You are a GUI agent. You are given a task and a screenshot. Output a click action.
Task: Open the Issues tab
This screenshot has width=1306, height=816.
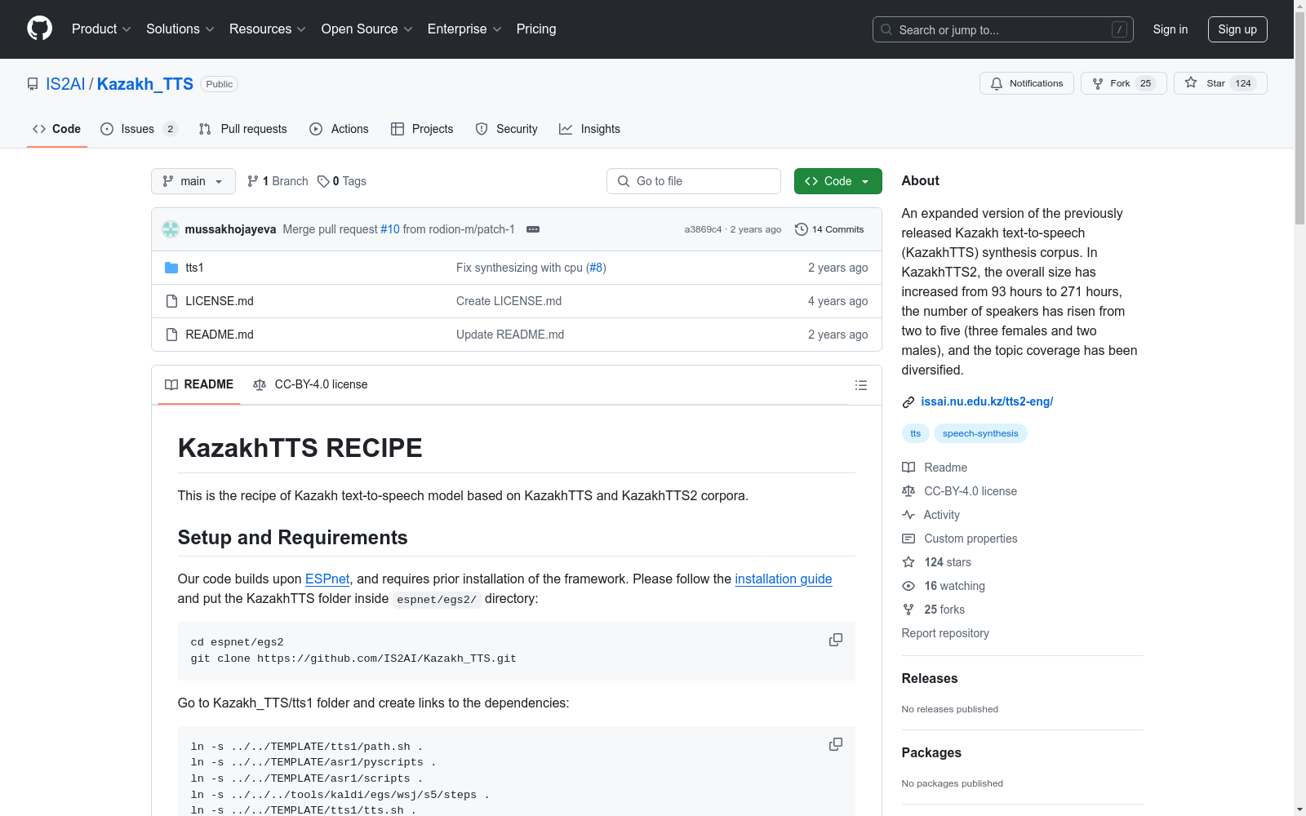pyautogui.click(x=139, y=129)
